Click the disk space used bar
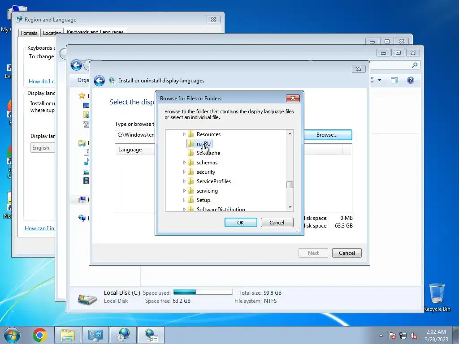 tap(203, 292)
